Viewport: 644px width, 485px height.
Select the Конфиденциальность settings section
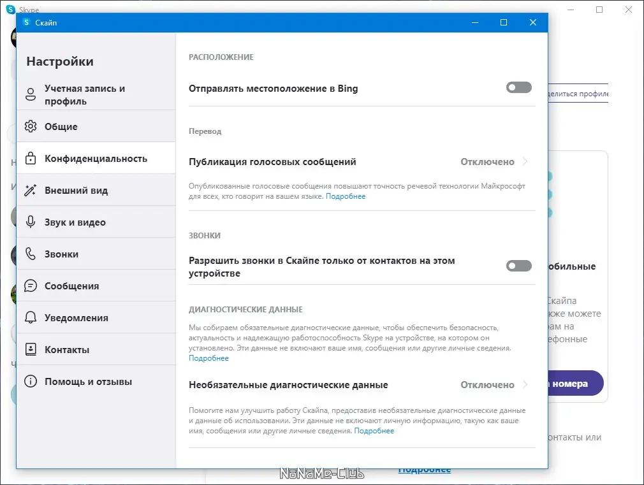click(96, 158)
